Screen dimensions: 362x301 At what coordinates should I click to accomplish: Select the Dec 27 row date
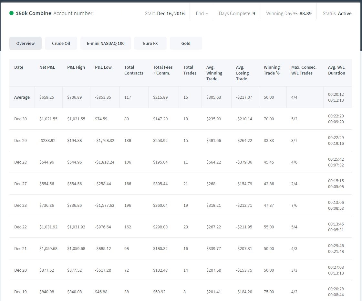click(21, 184)
